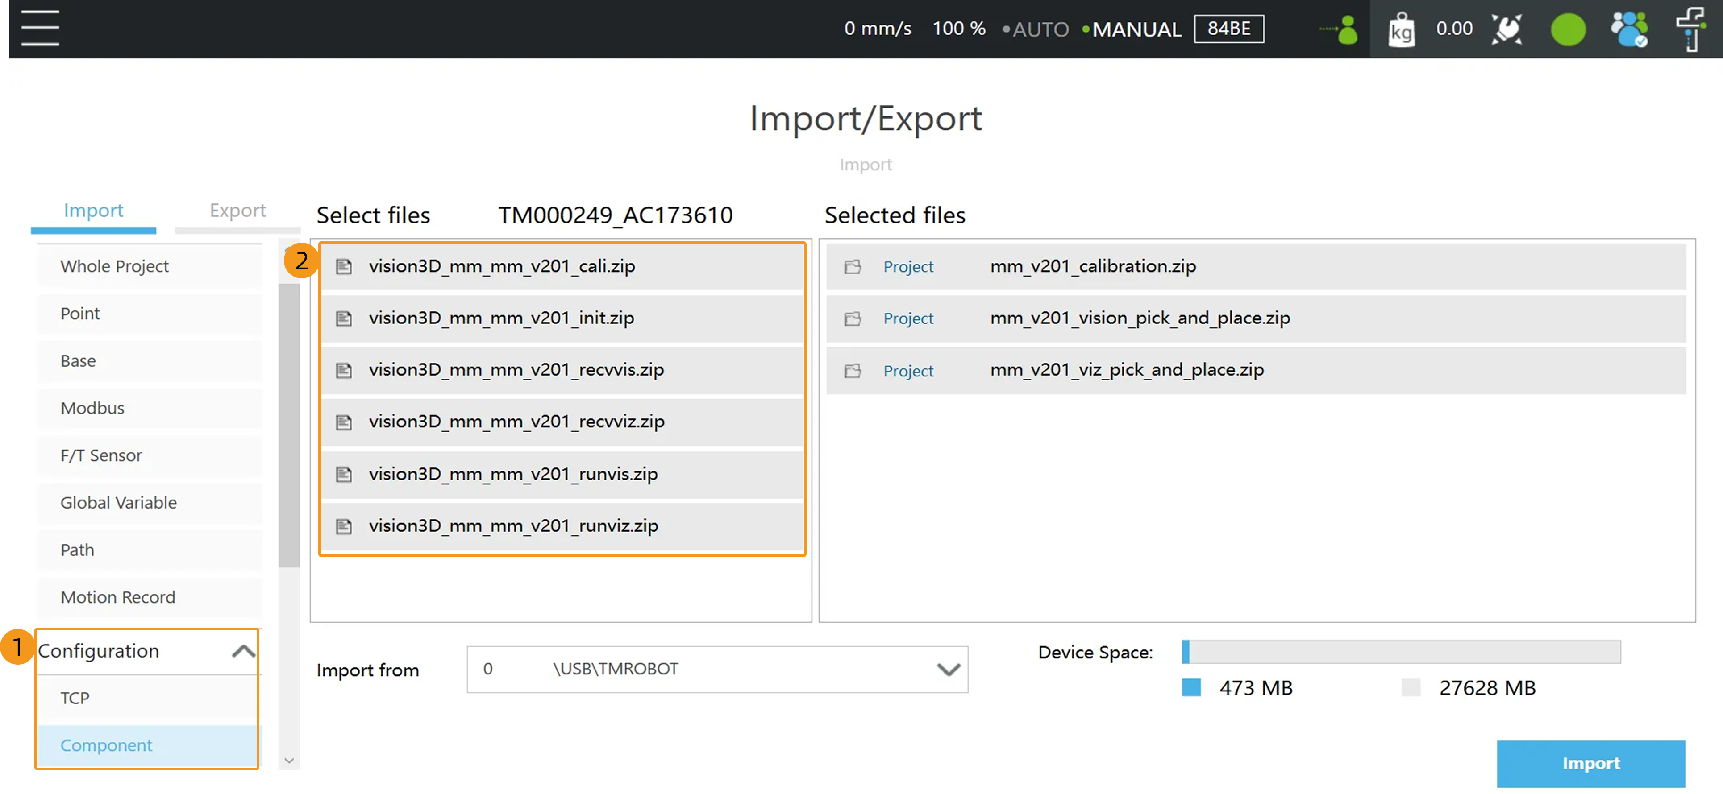Select the Import tab
This screenshot has width=1723, height=794.
tap(93, 211)
